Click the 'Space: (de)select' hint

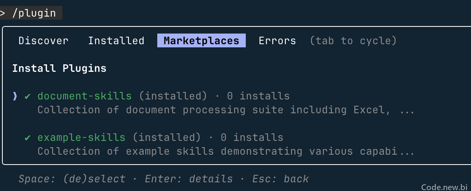click(72, 179)
